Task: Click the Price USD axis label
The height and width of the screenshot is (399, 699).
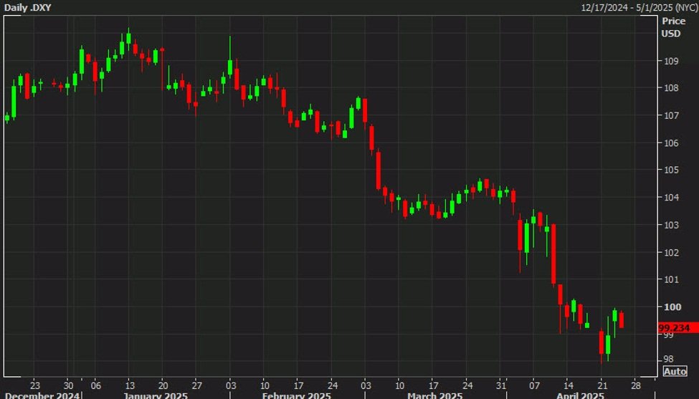Action: tap(673, 27)
